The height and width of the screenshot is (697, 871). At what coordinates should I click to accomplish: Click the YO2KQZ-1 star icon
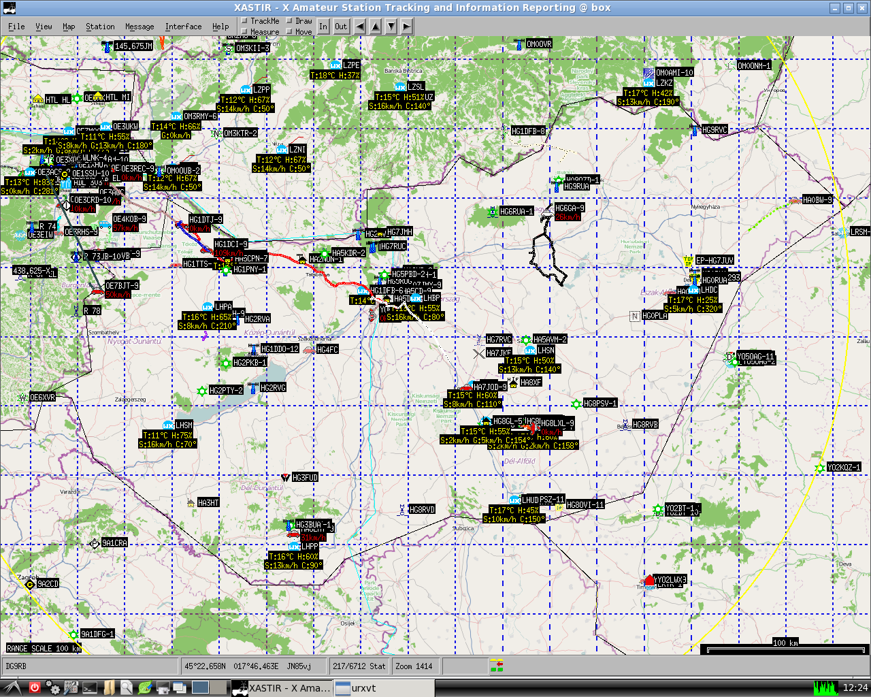pyautogui.click(x=820, y=468)
